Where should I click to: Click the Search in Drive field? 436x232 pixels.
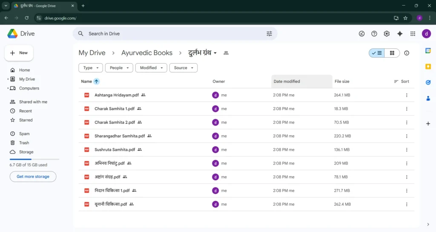[x=170, y=34]
